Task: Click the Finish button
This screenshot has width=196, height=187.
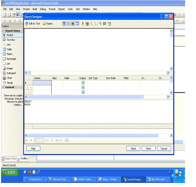Action: (x=148, y=149)
